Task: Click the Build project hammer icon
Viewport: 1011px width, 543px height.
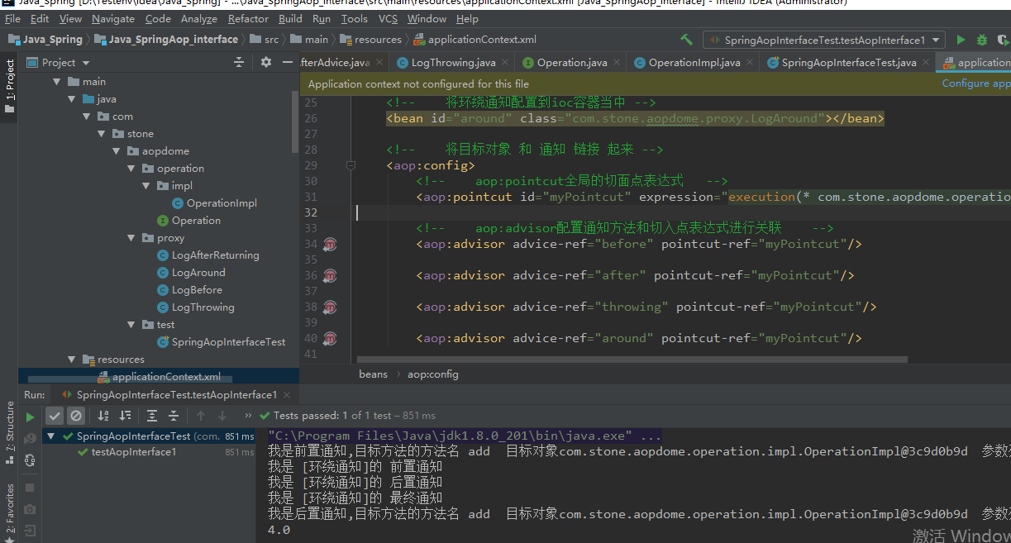Action: tap(686, 40)
